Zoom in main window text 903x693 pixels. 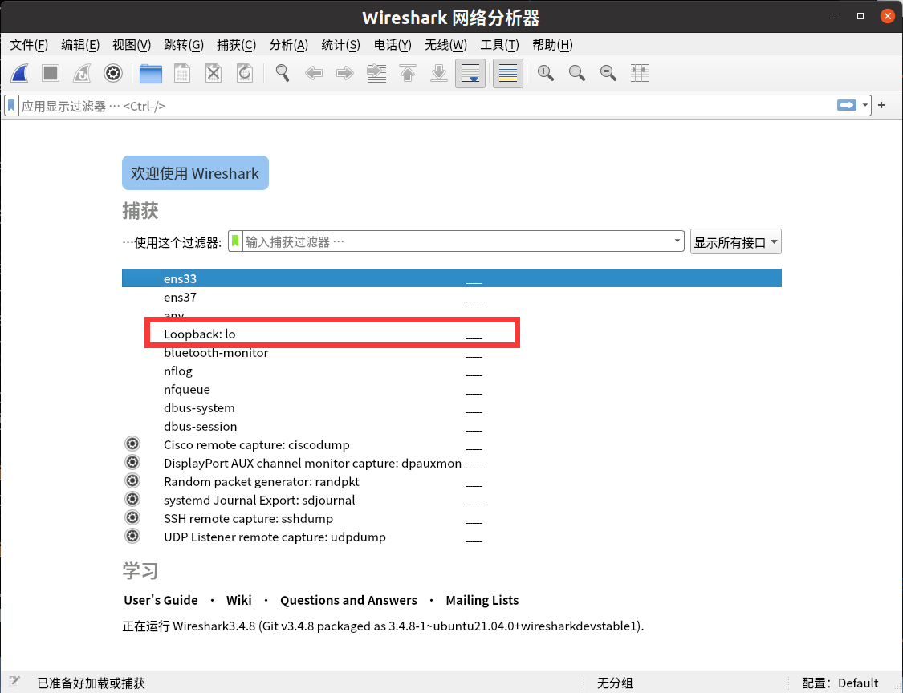[545, 73]
